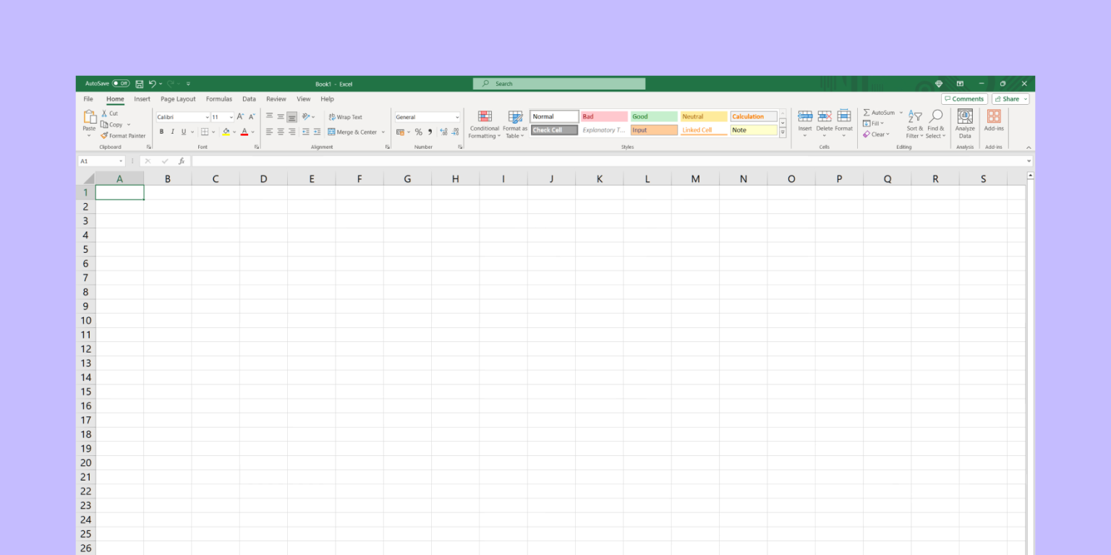Open the Number Format dropdown showing General
Screen dimensions: 1111x555
click(x=427, y=116)
